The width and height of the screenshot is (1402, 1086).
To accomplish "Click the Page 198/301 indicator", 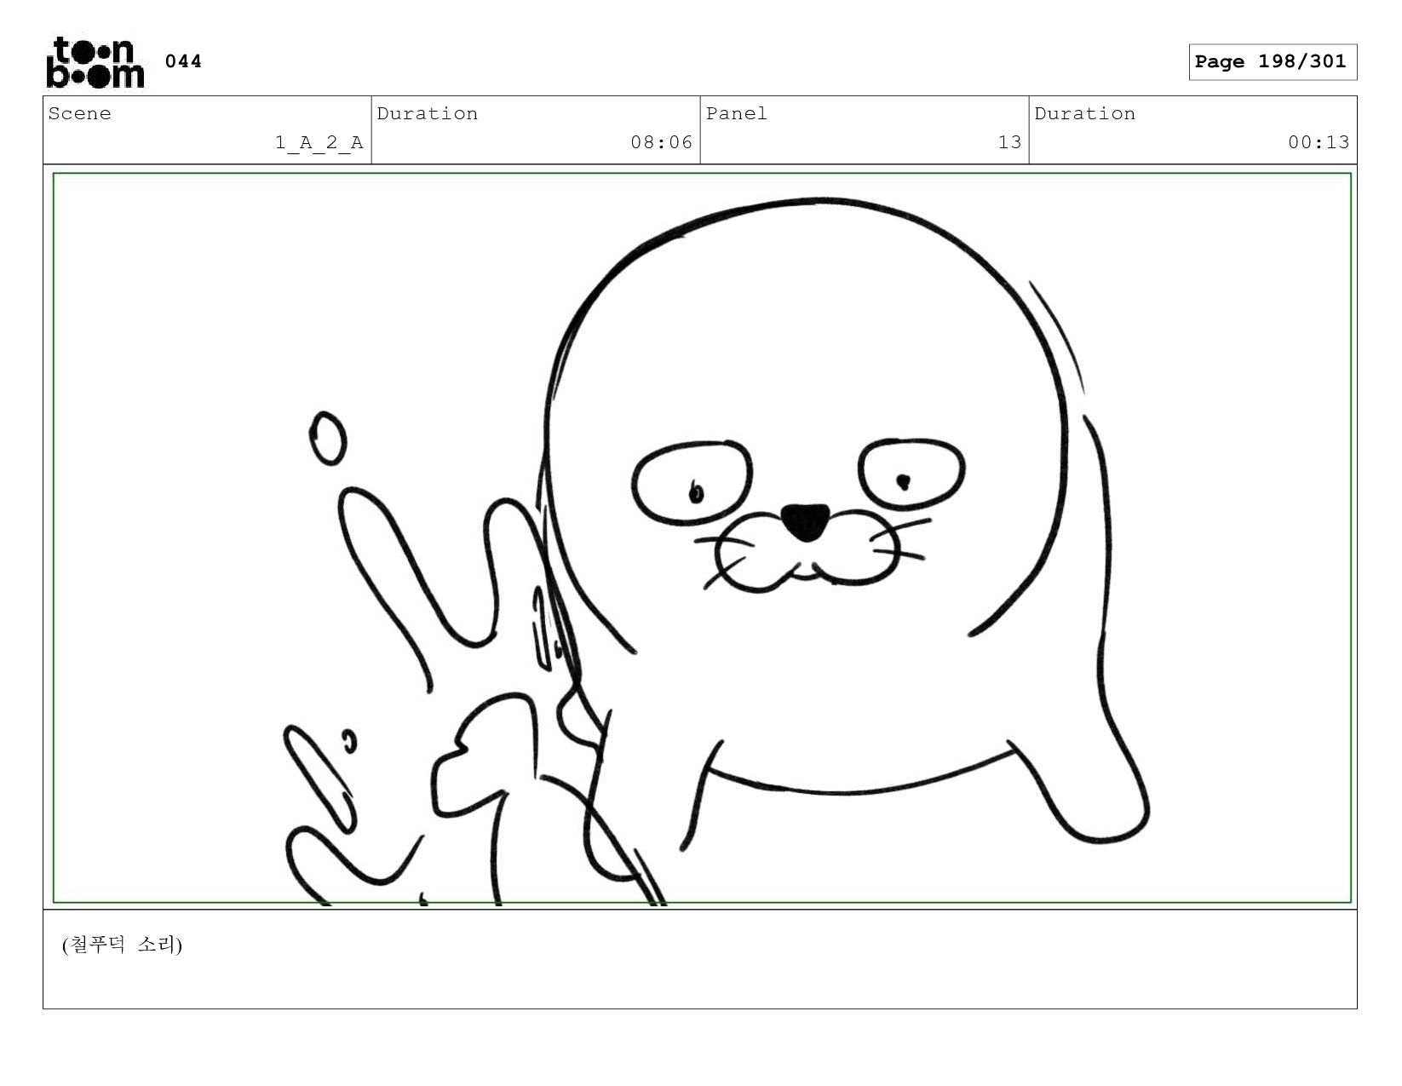I will pos(1272,62).
